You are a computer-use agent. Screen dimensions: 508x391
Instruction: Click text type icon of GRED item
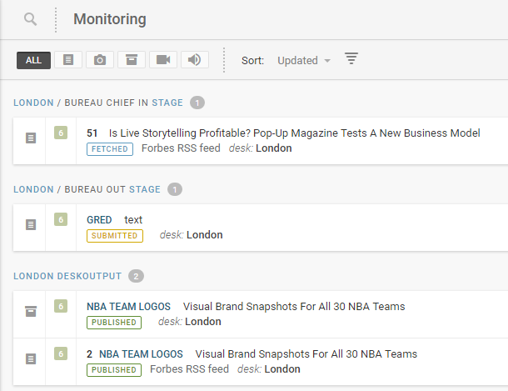click(31, 225)
